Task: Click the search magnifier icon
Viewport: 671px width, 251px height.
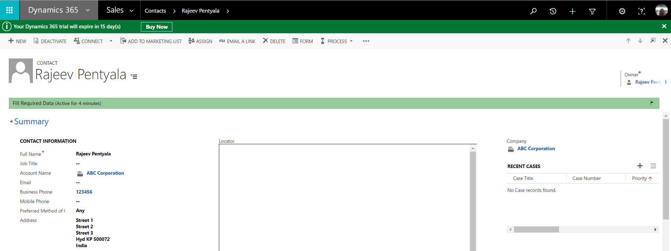Action: click(x=533, y=11)
